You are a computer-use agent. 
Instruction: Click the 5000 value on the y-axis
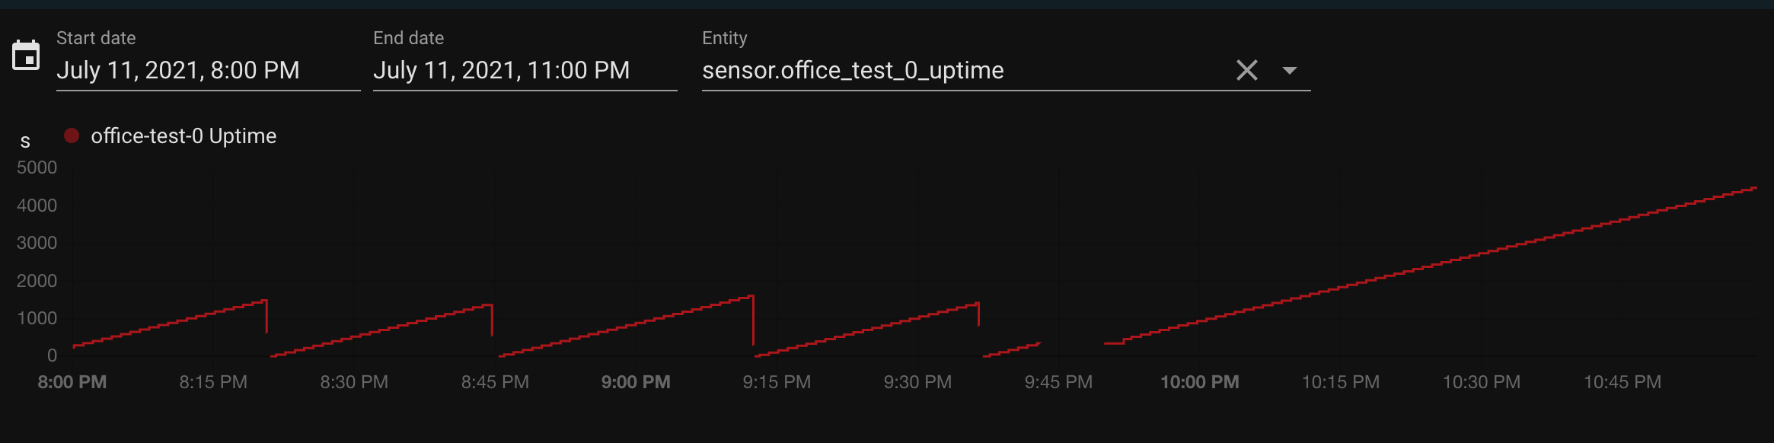[37, 167]
